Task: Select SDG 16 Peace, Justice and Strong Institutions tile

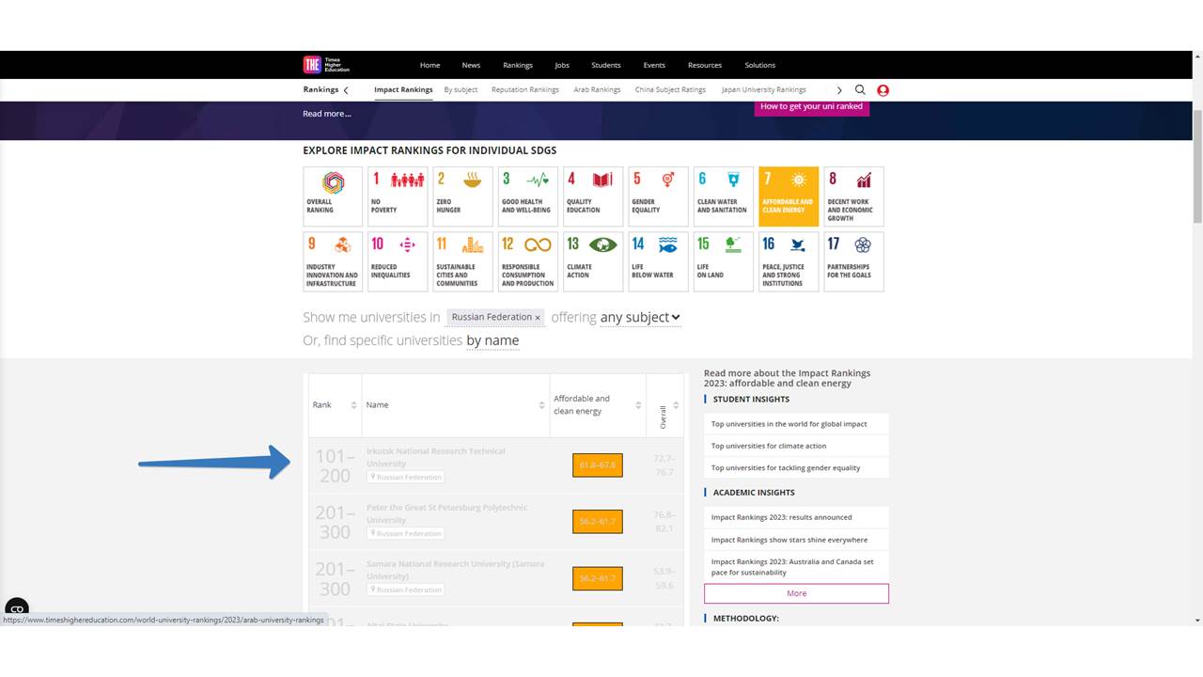Action: (789, 261)
